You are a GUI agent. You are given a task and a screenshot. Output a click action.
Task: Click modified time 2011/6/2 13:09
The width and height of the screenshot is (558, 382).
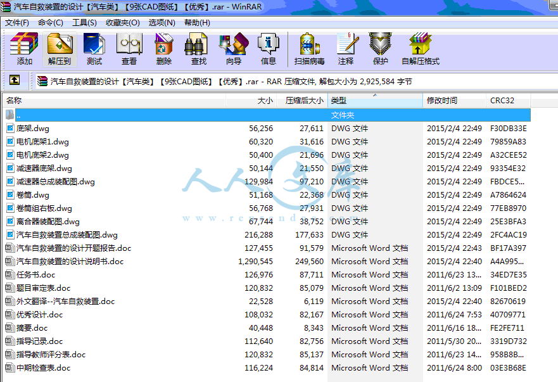(x=454, y=288)
